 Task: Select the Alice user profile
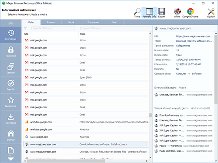point(177,13)
